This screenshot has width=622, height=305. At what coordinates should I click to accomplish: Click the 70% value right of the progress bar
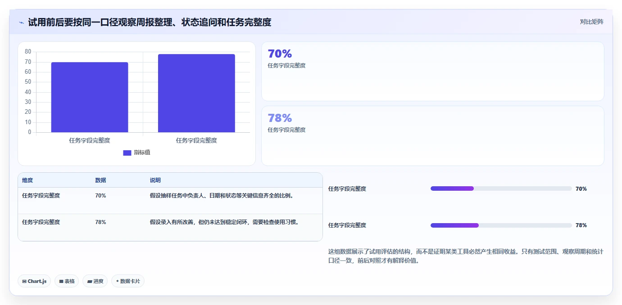point(581,189)
